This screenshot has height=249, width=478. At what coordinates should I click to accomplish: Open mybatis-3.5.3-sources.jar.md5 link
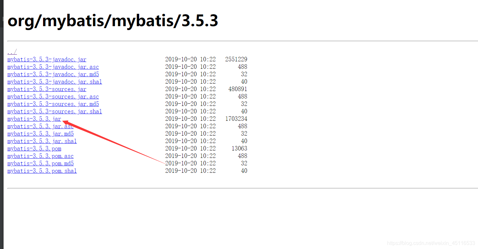53,104
